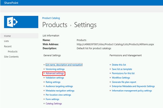The height and width of the screenshot is (108, 163).
Task: Open Lists in the left navigation
Action: 7,41
